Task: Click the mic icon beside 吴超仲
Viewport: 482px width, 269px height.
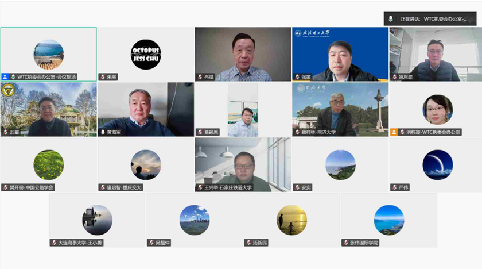Action: (x=151, y=243)
